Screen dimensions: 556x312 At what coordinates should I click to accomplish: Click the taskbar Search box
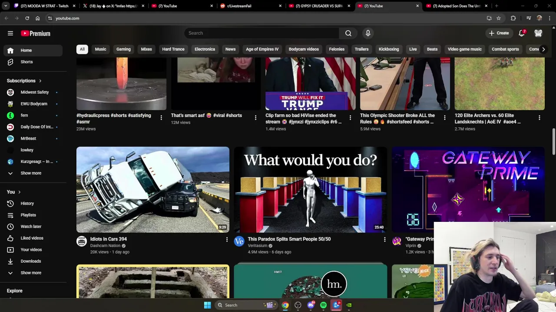pyautogui.click(x=245, y=305)
